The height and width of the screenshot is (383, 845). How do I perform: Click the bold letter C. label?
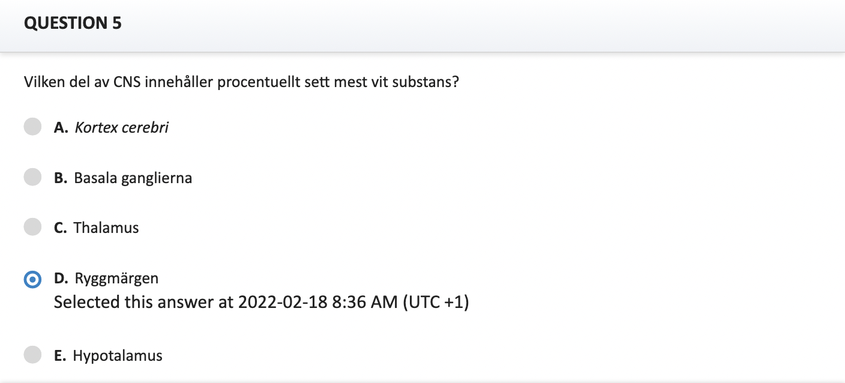pos(61,228)
